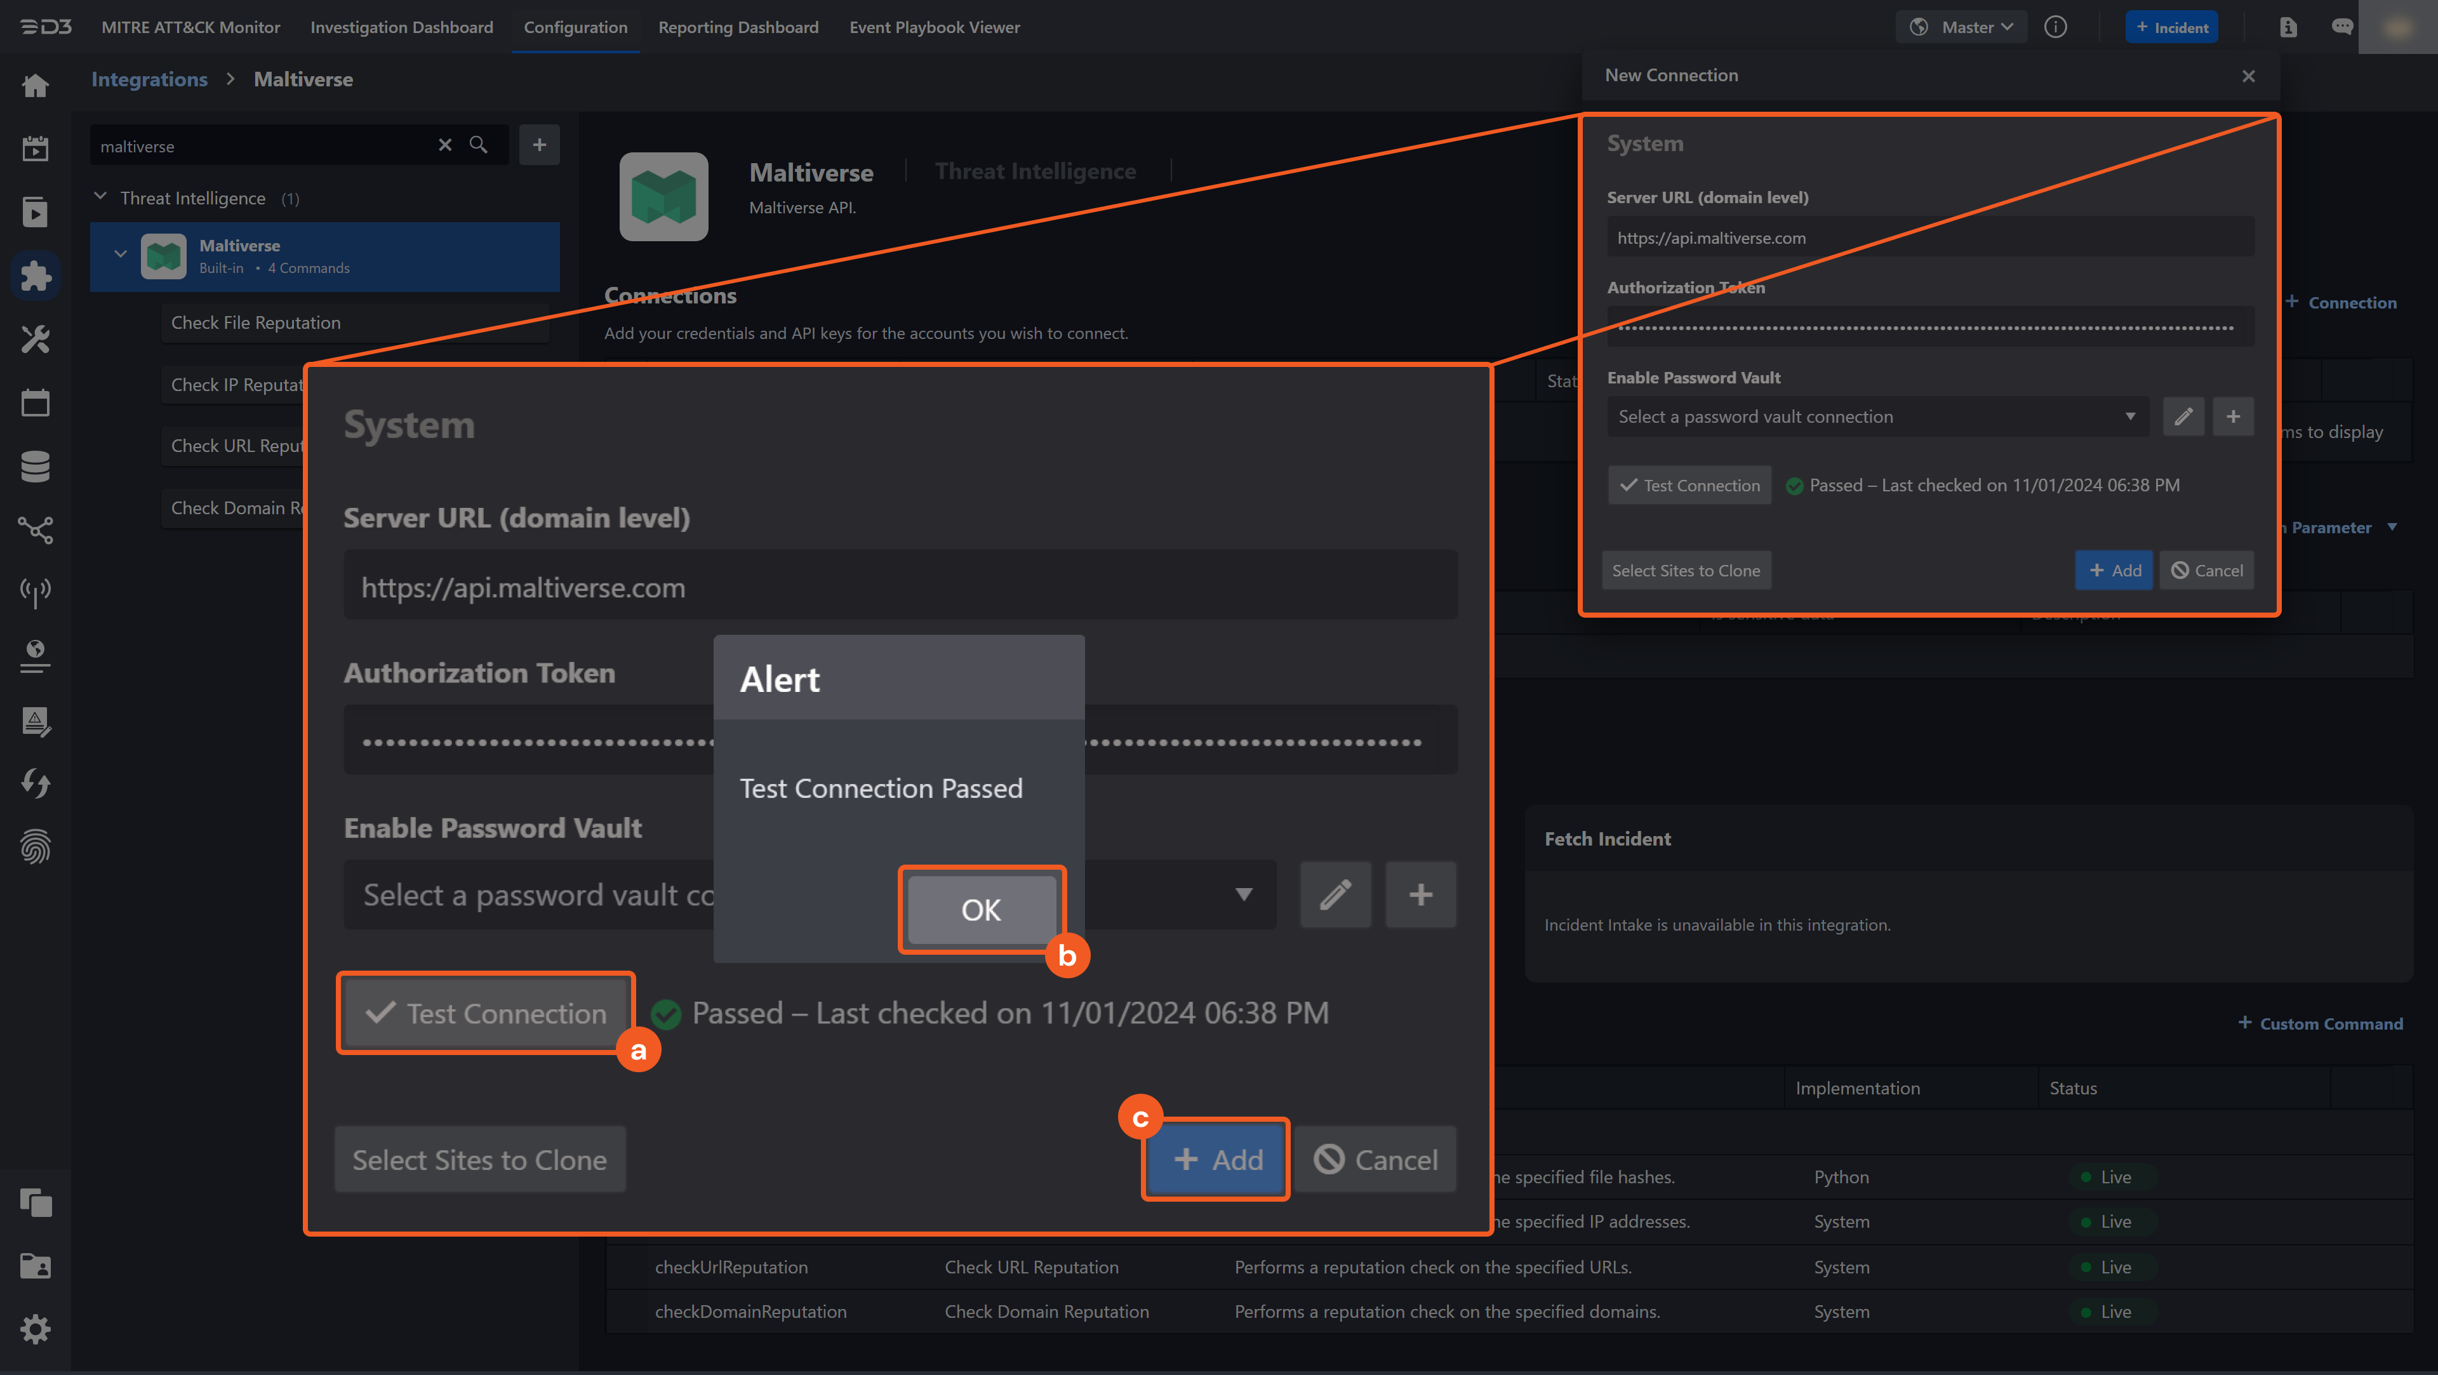Open the database icon in the sidebar
The image size is (2438, 1375).
point(35,465)
